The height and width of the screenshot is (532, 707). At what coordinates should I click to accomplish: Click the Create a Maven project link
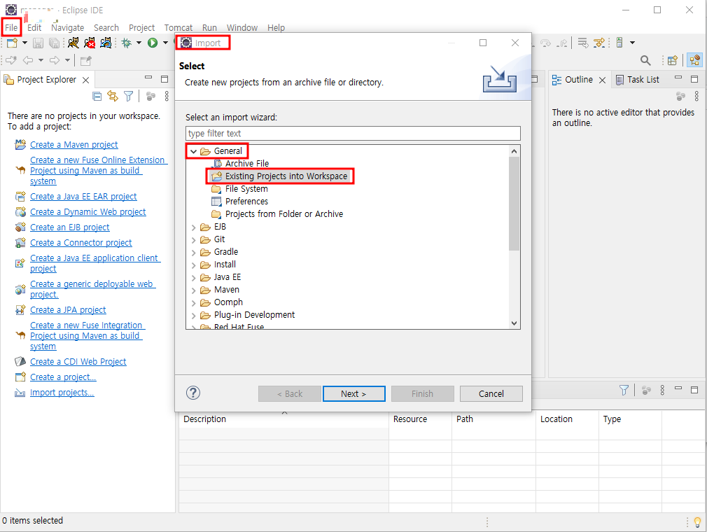click(x=74, y=145)
